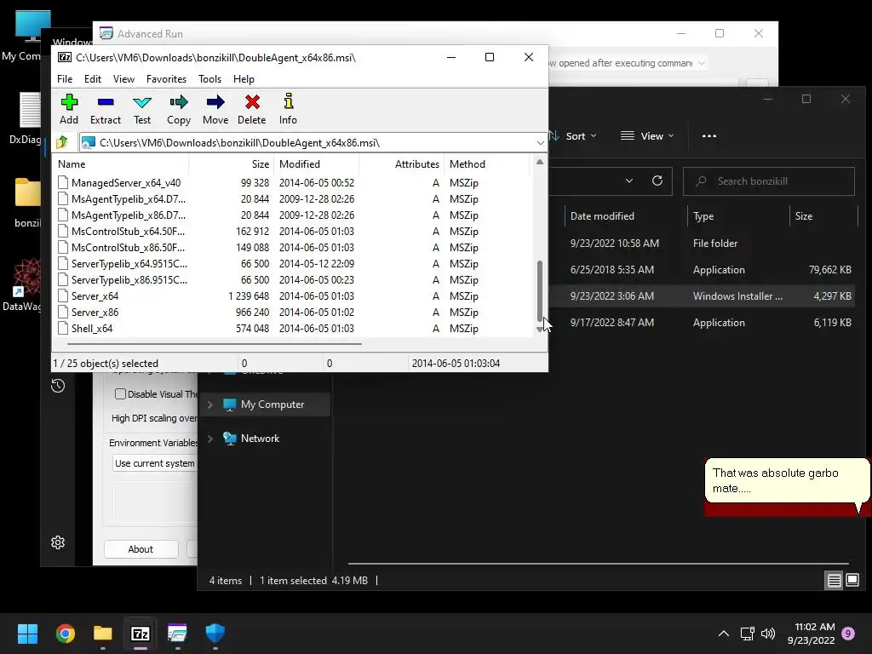This screenshot has height=654, width=872.
Task: Open the notification count badge
Action: point(848,634)
